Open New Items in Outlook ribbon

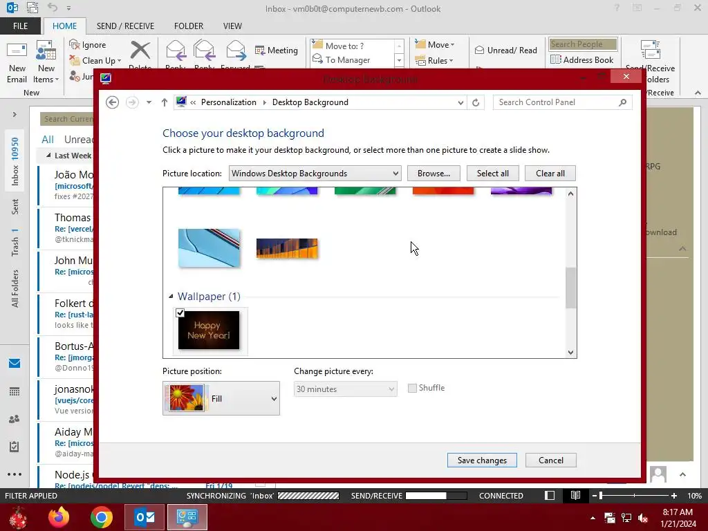coord(46,62)
